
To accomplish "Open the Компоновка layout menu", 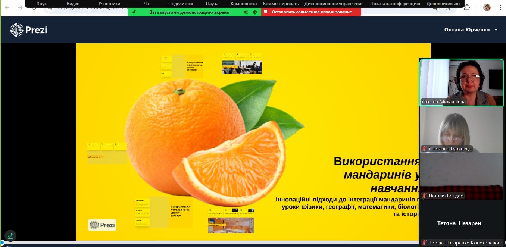I will pyautogui.click(x=244, y=4).
